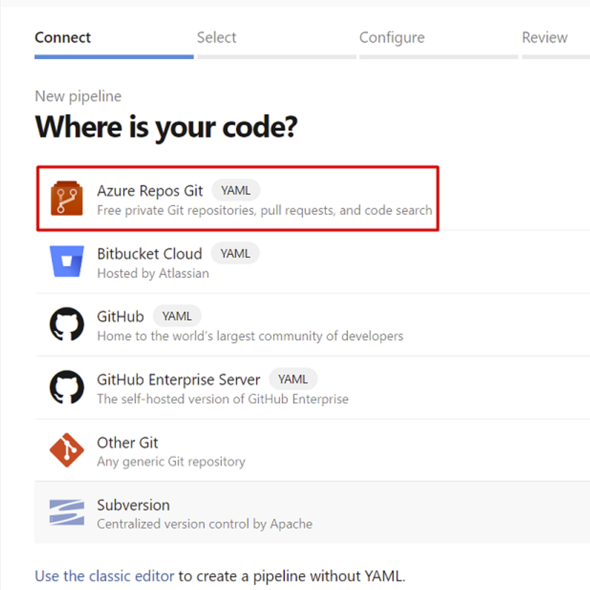
Task: Open the 'Use the classic editor' link
Action: pyautogui.click(x=104, y=576)
